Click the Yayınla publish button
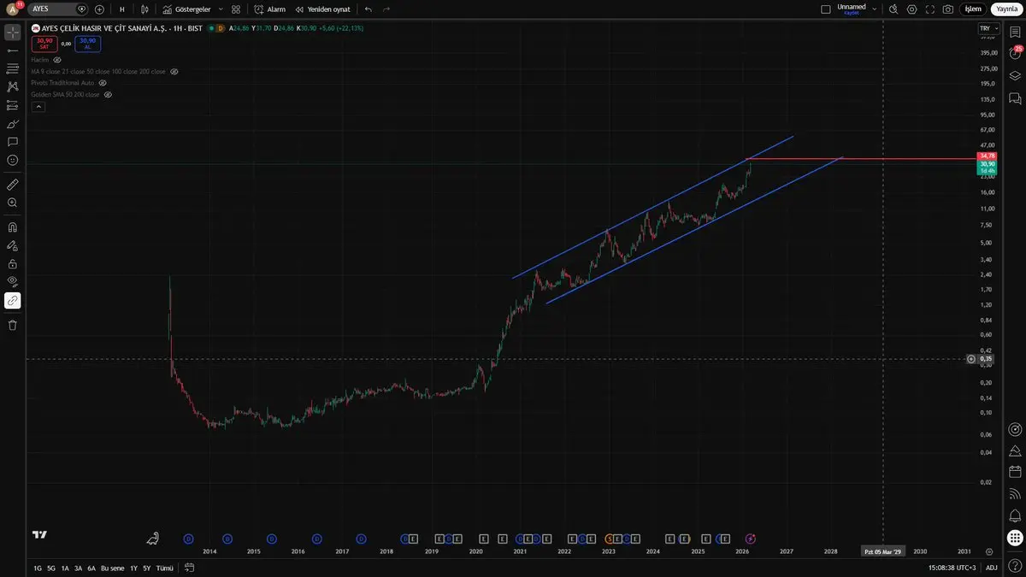1026x577 pixels. 1007,9
